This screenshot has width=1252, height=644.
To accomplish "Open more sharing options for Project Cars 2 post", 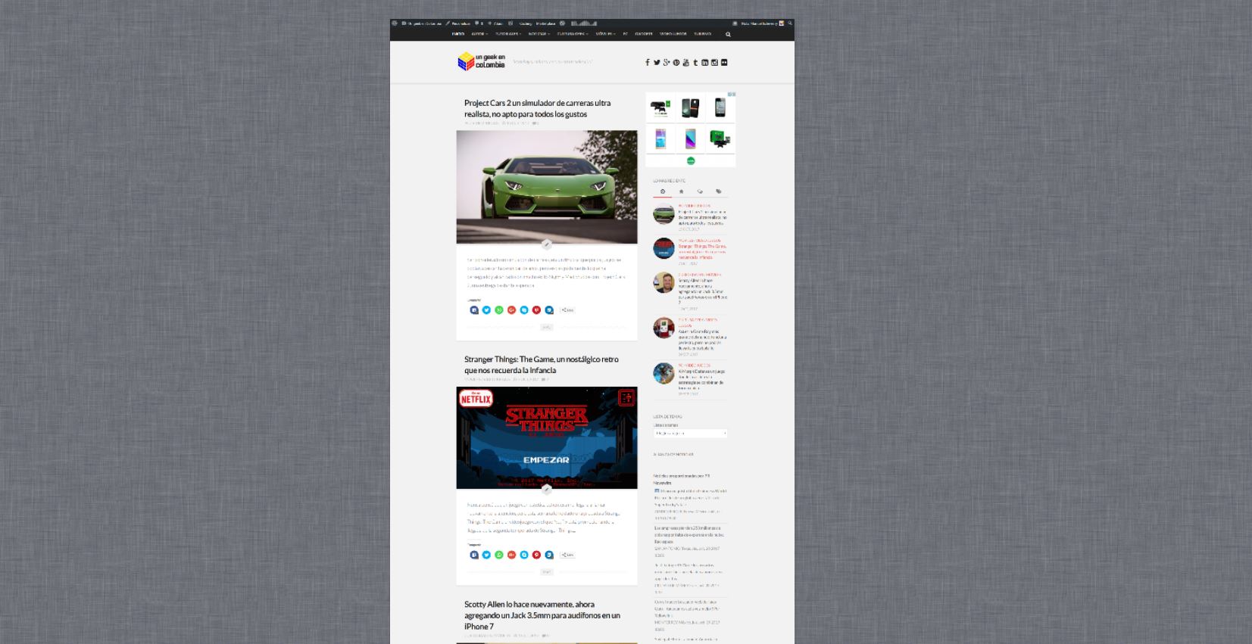I will pos(567,310).
